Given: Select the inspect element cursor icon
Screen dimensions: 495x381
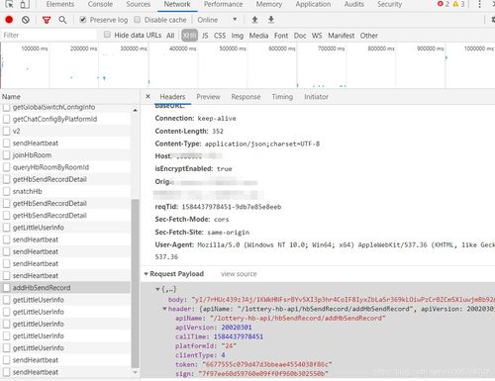Looking at the screenshot, I should [x=10, y=4].
